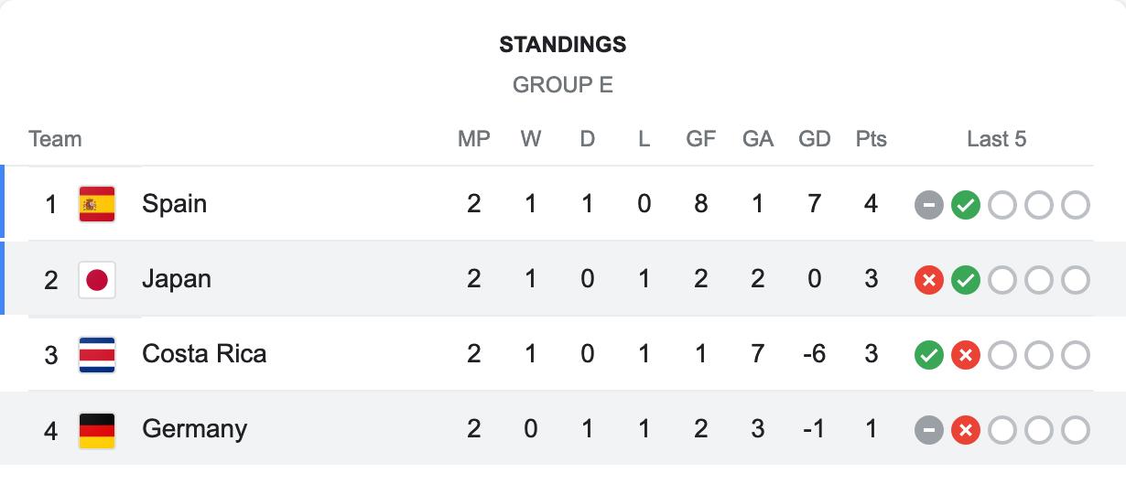
Task: Click the GROUP E heading
Action: [563, 85]
